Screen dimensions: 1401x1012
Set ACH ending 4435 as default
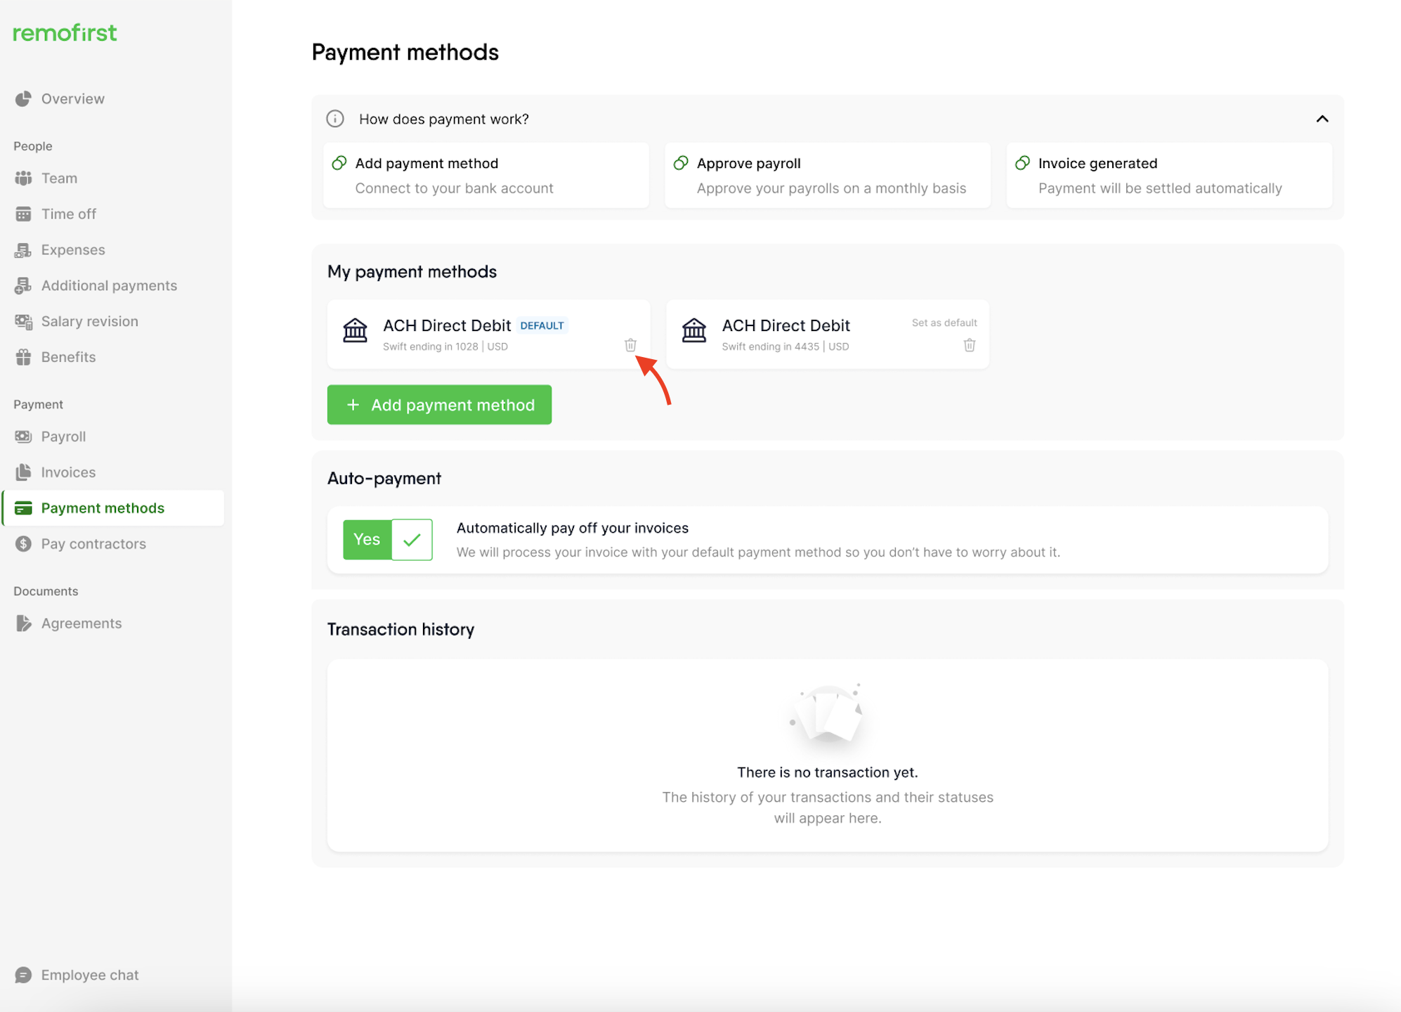944,323
